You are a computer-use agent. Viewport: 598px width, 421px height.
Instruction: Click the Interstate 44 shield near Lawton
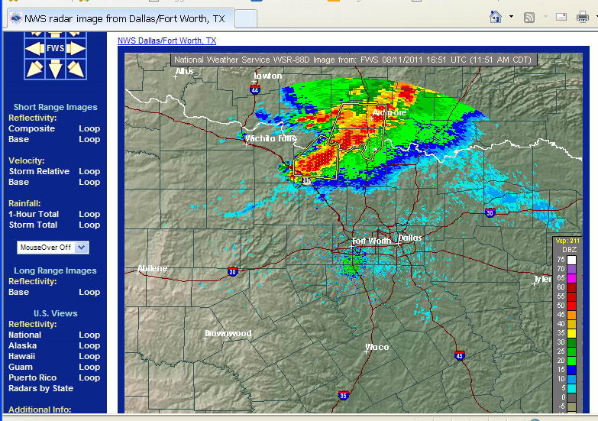point(255,89)
